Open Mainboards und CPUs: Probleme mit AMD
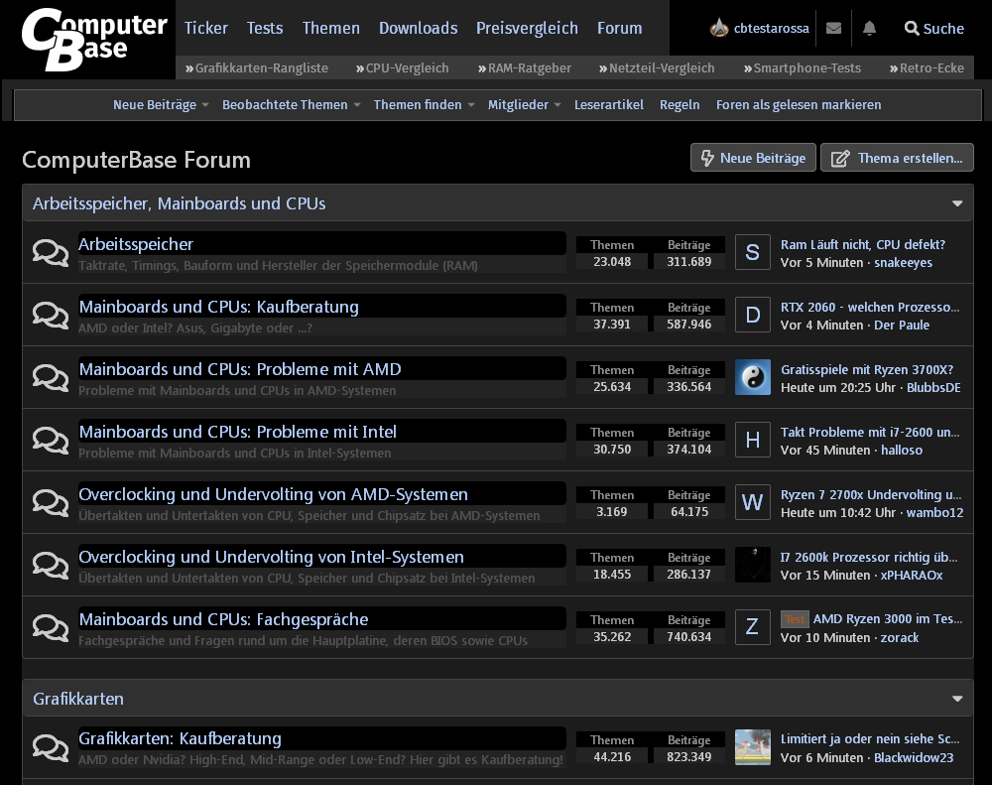This screenshot has width=992, height=785. (x=240, y=370)
